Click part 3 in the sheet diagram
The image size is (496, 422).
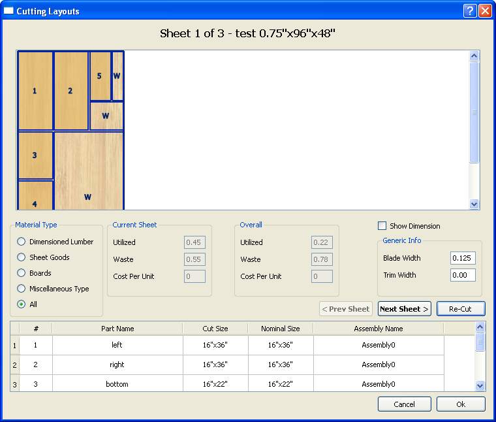35,155
